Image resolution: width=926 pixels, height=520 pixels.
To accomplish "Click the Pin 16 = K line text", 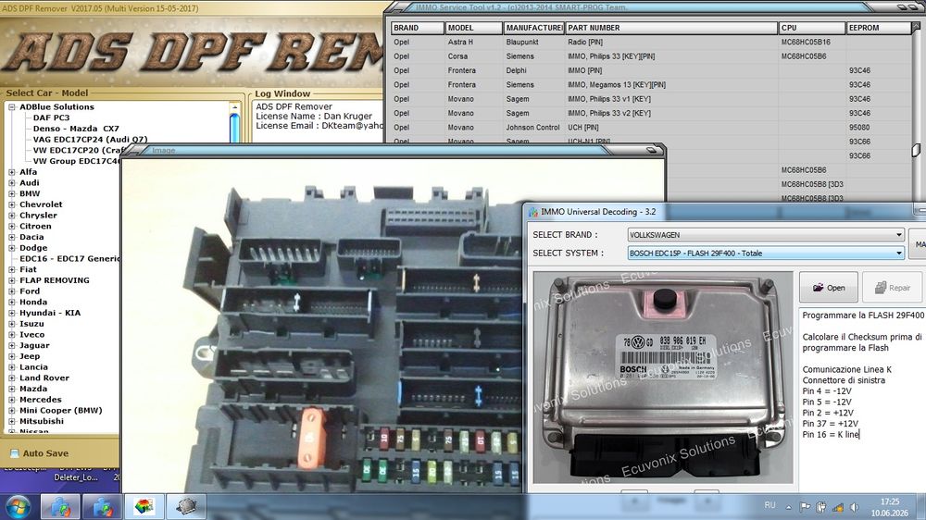I will tap(831, 435).
